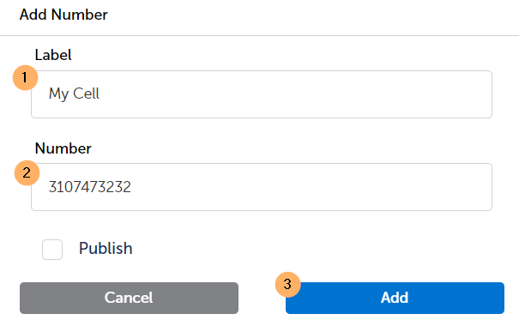Click empty right side of Label field

pyautogui.click(x=364, y=94)
